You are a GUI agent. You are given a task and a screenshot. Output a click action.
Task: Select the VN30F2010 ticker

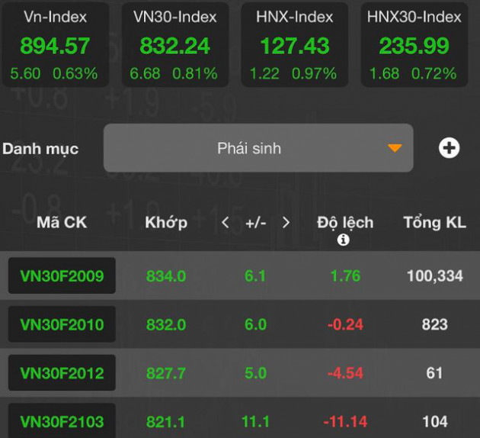(x=62, y=324)
